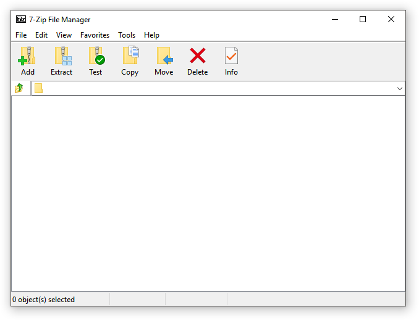The width and height of the screenshot is (419, 320).
Task: Open the Favorites menu
Action: coord(95,35)
